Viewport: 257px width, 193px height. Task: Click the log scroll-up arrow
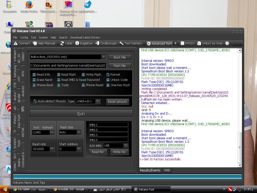point(240,50)
